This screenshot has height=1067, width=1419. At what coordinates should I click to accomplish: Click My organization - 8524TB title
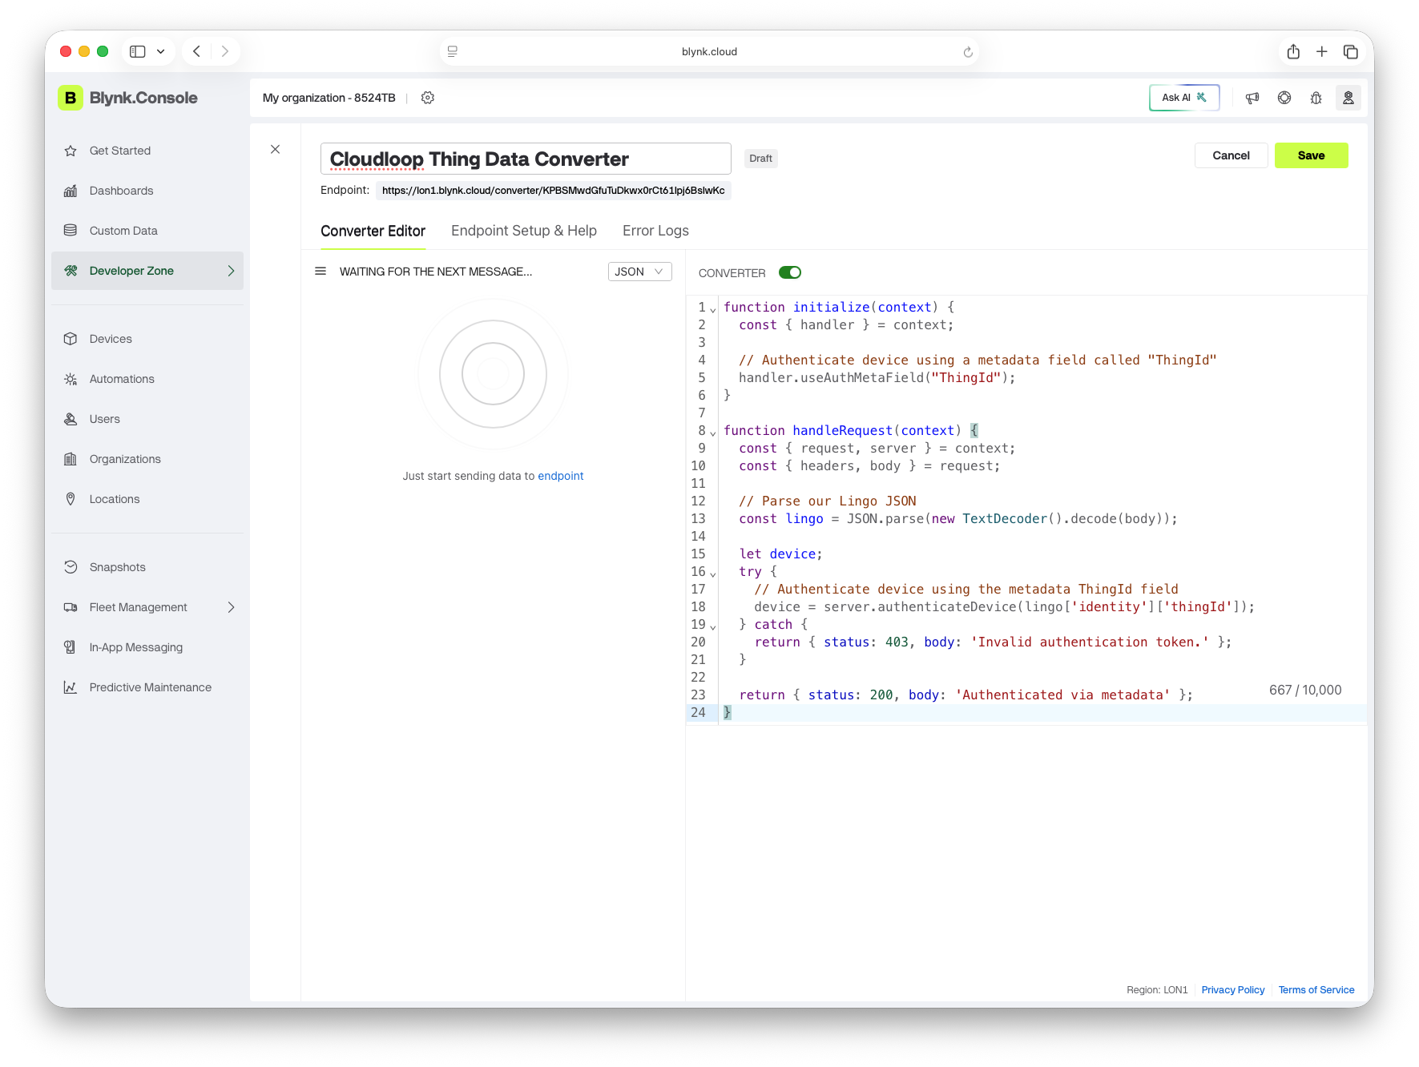pos(329,98)
